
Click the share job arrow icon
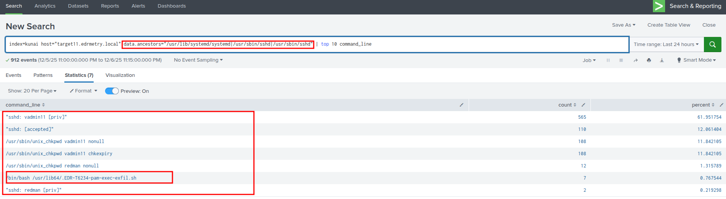(635, 60)
